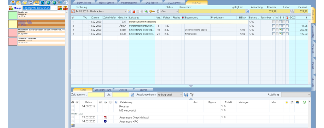Expand the Anzeigezeitraum dropdown

point(180,95)
